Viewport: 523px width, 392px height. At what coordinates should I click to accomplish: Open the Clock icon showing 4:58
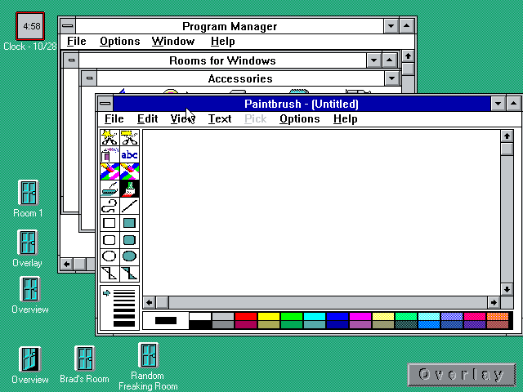click(30, 26)
